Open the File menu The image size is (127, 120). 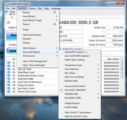click(x=8, y=8)
